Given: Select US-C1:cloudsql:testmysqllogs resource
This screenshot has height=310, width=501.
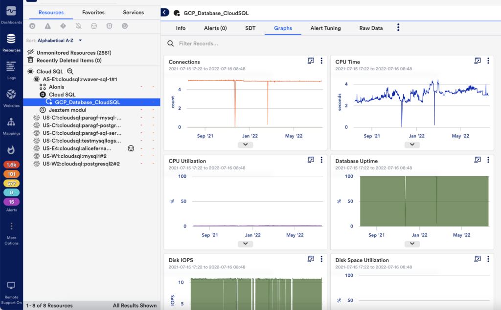Looking at the screenshot, I should tap(82, 141).
